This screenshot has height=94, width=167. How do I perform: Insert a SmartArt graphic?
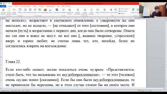(40, 11)
